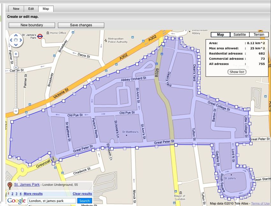Click the zoom slider handle

16,68
